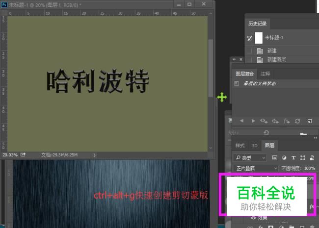Click the 效果 effects label in Layers
The height and width of the screenshot is (228, 319).
click(x=263, y=218)
